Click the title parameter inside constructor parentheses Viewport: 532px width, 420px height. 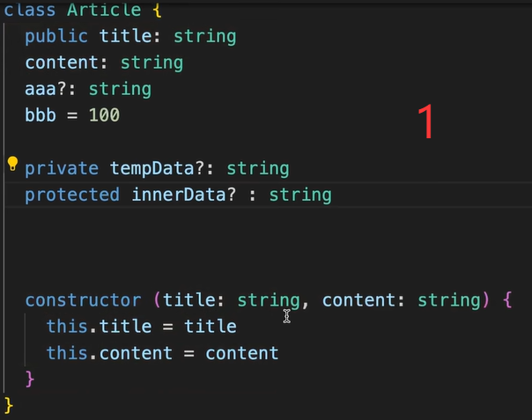pyautogui.click(x=188, y=300)
